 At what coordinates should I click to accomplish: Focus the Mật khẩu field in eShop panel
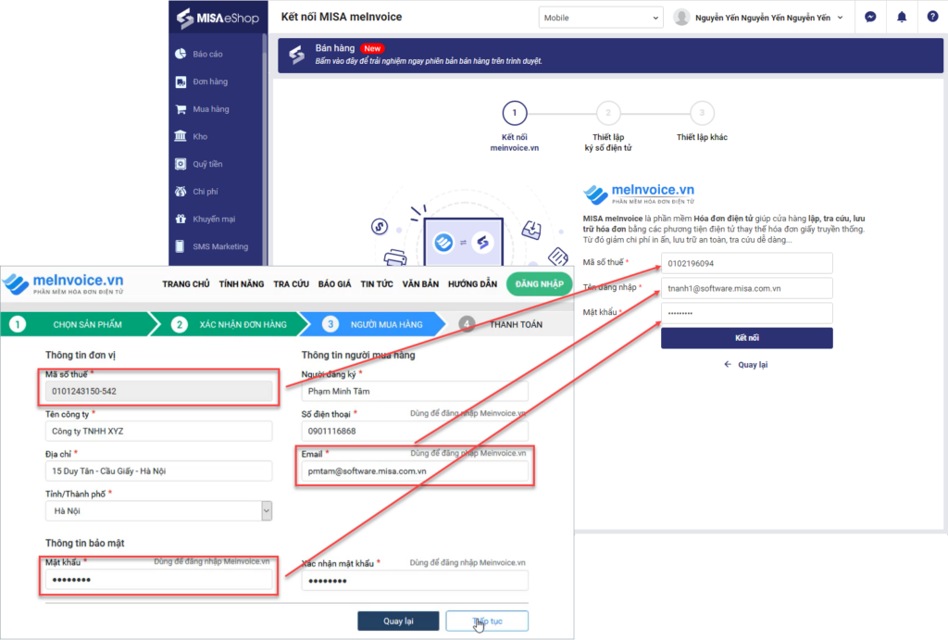pyautogui.click(x=747, y=313)
